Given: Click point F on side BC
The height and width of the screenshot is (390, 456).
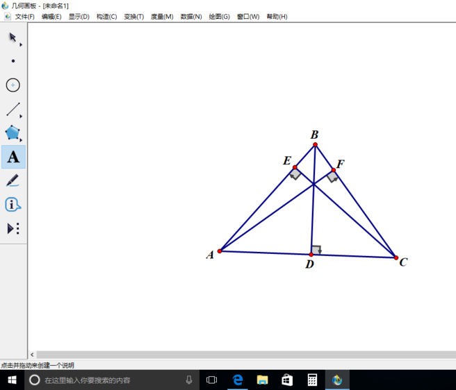Looking at the screenshot, I should point(333,170).
